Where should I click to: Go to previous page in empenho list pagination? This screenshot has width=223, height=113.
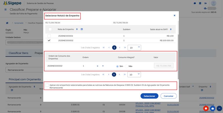click(109, 48)
